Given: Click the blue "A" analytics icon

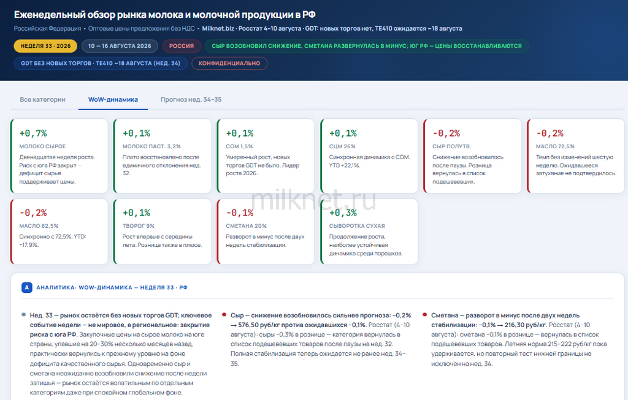Looking at the screenshot, I should pyautogui.click(x=27, y=287).
